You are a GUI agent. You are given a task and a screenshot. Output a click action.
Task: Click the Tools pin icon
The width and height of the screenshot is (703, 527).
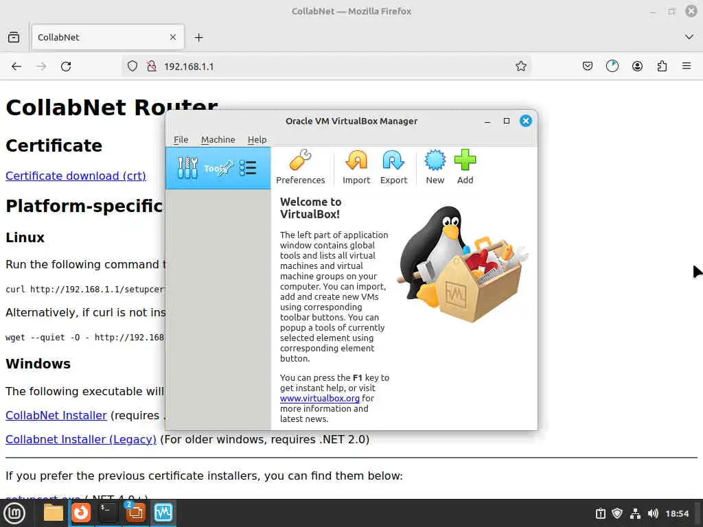(x=227, y=168)
